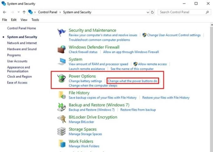Screen dimensions: 213x152
Task: Open Clock and Region category
Action: [19, 77]
